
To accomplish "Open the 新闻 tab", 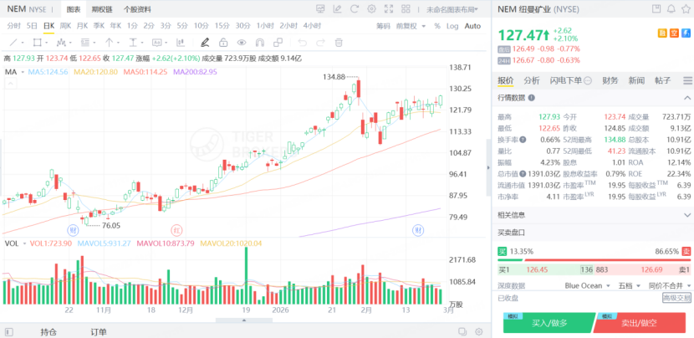I will coord(636,80).
